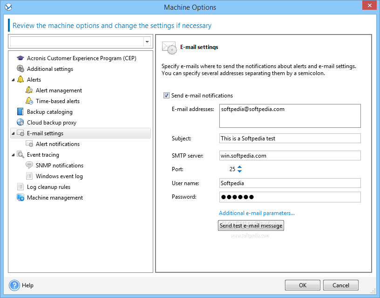
Task: Click into the SMTP server field
Action: click(x=290, y=156)
